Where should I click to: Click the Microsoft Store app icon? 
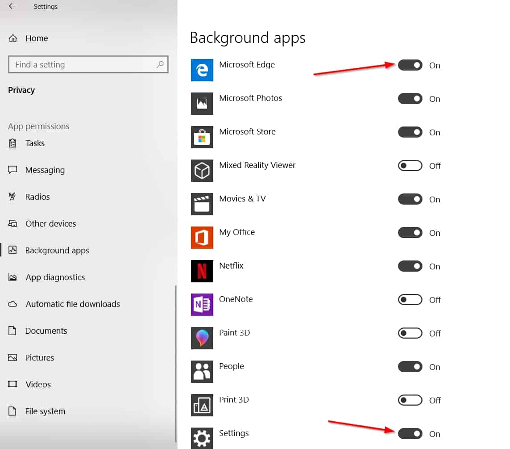pos(202,137)
